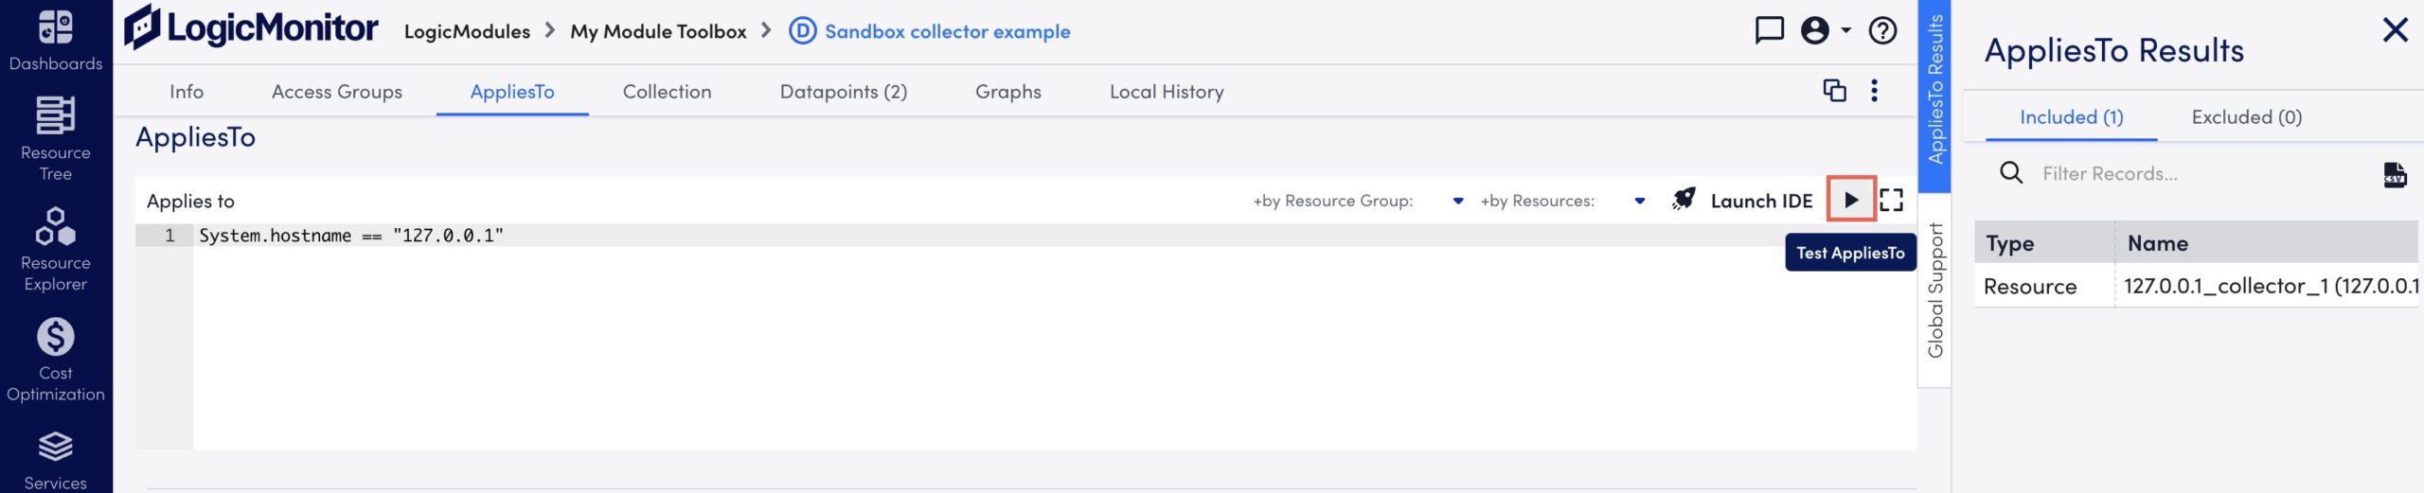Open the chat messages icon
Image resolution: width=2424 pixels, height=493 pixels.
pyautogui.click(x=1769, y=30)
